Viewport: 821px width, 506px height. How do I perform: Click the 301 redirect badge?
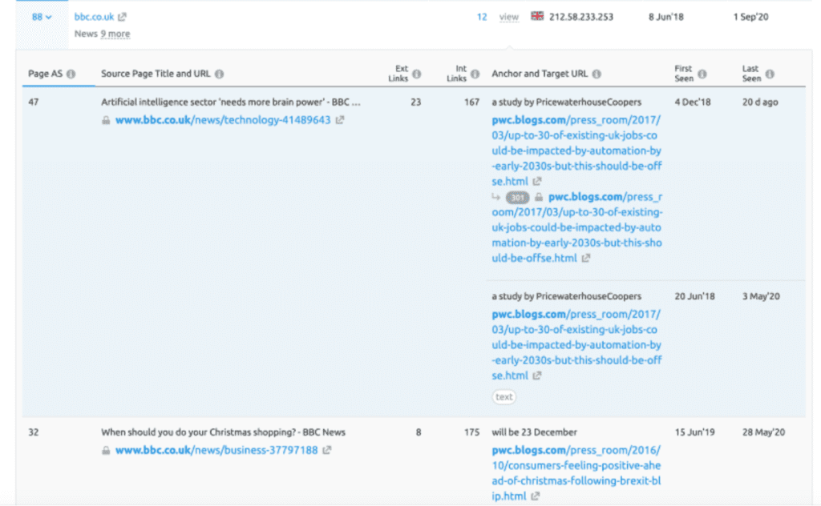[x=517, y=198]
